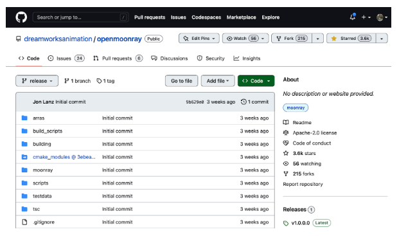The width and height of the screenshot is (399, 236).
Task: Click the building folder icon
Action: pos(24,144)
